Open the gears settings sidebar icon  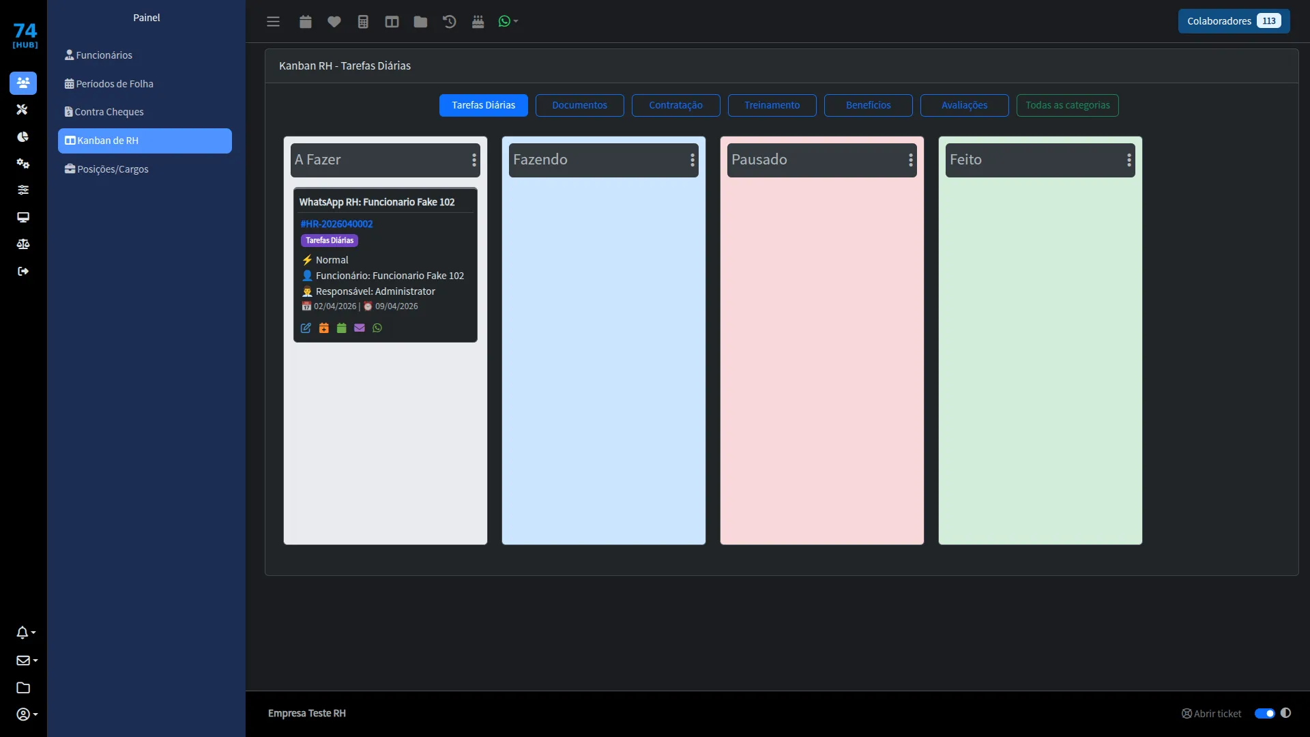(x=23, y=163)
